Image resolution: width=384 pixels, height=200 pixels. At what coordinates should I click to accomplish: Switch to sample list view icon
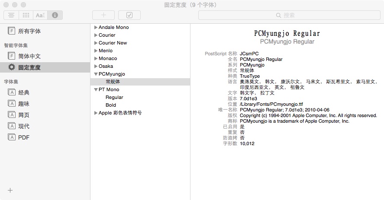11,15
